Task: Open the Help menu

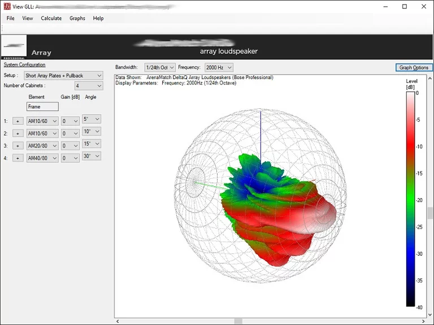Action: (98, 18)
